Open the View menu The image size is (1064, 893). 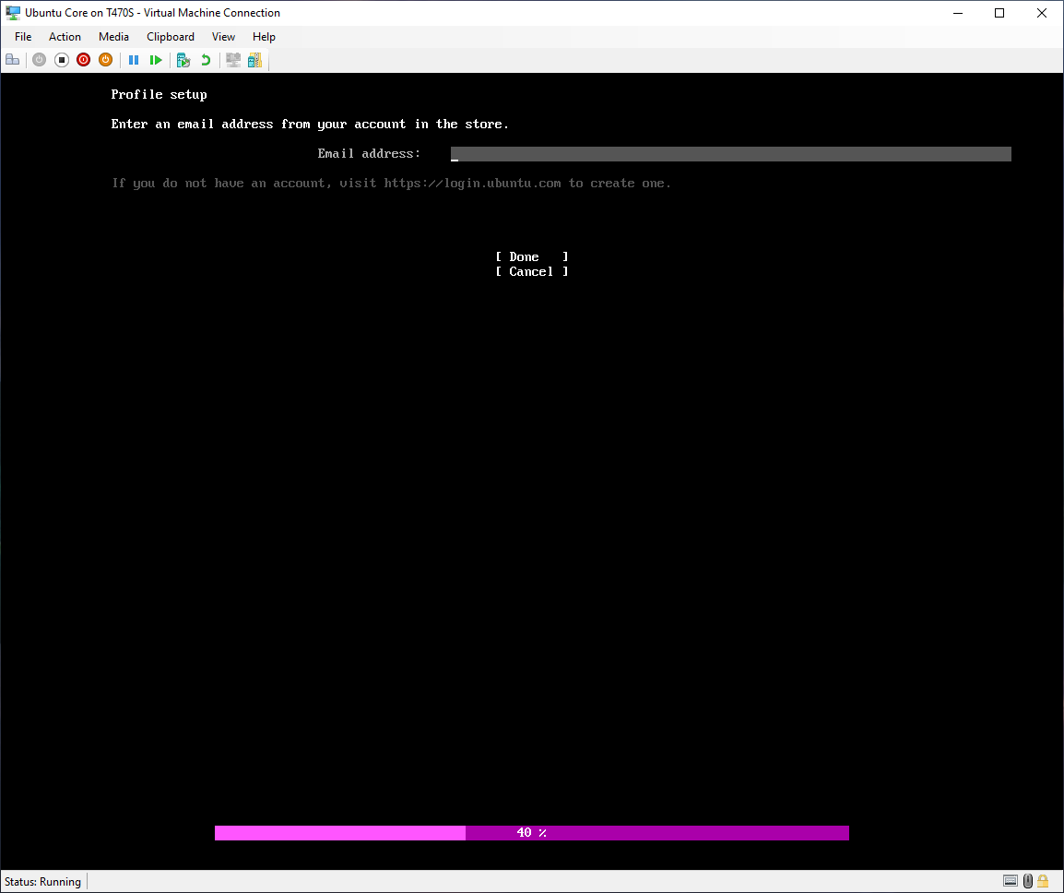pos(223,37)
